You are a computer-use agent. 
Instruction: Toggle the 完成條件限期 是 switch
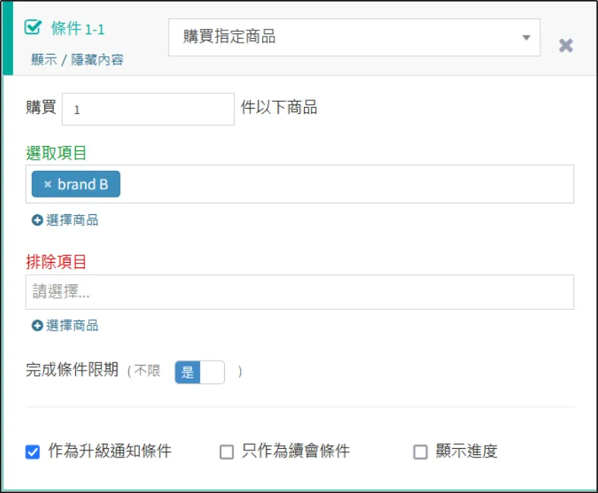(x=200, y=371)
